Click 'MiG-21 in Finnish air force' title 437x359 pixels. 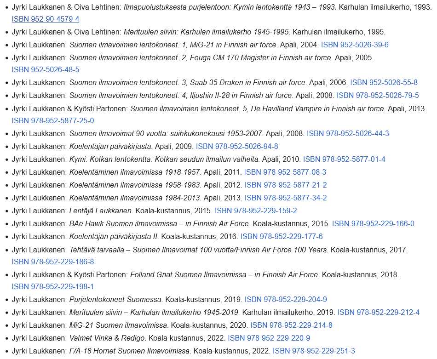point(233,45)
